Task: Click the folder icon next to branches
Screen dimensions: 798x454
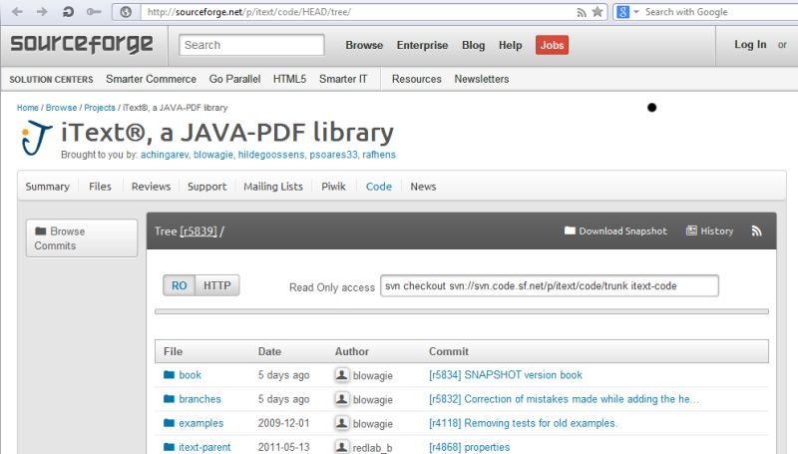Action: click(169, 398)
